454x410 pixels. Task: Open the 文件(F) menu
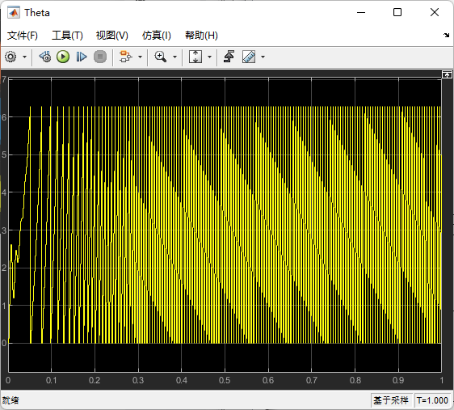coord(23,36)
